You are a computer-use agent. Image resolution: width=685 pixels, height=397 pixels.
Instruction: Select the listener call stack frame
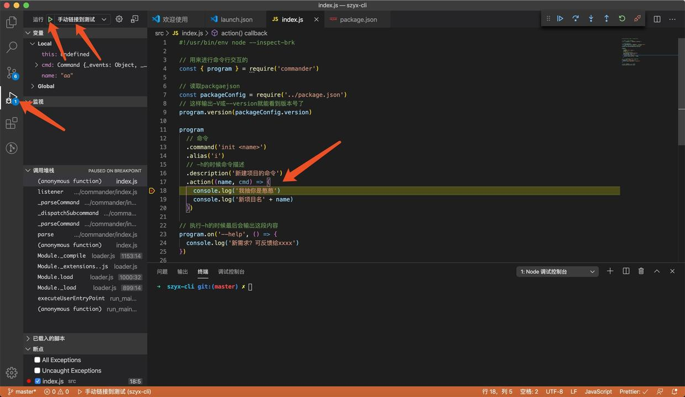pos(85,192)
